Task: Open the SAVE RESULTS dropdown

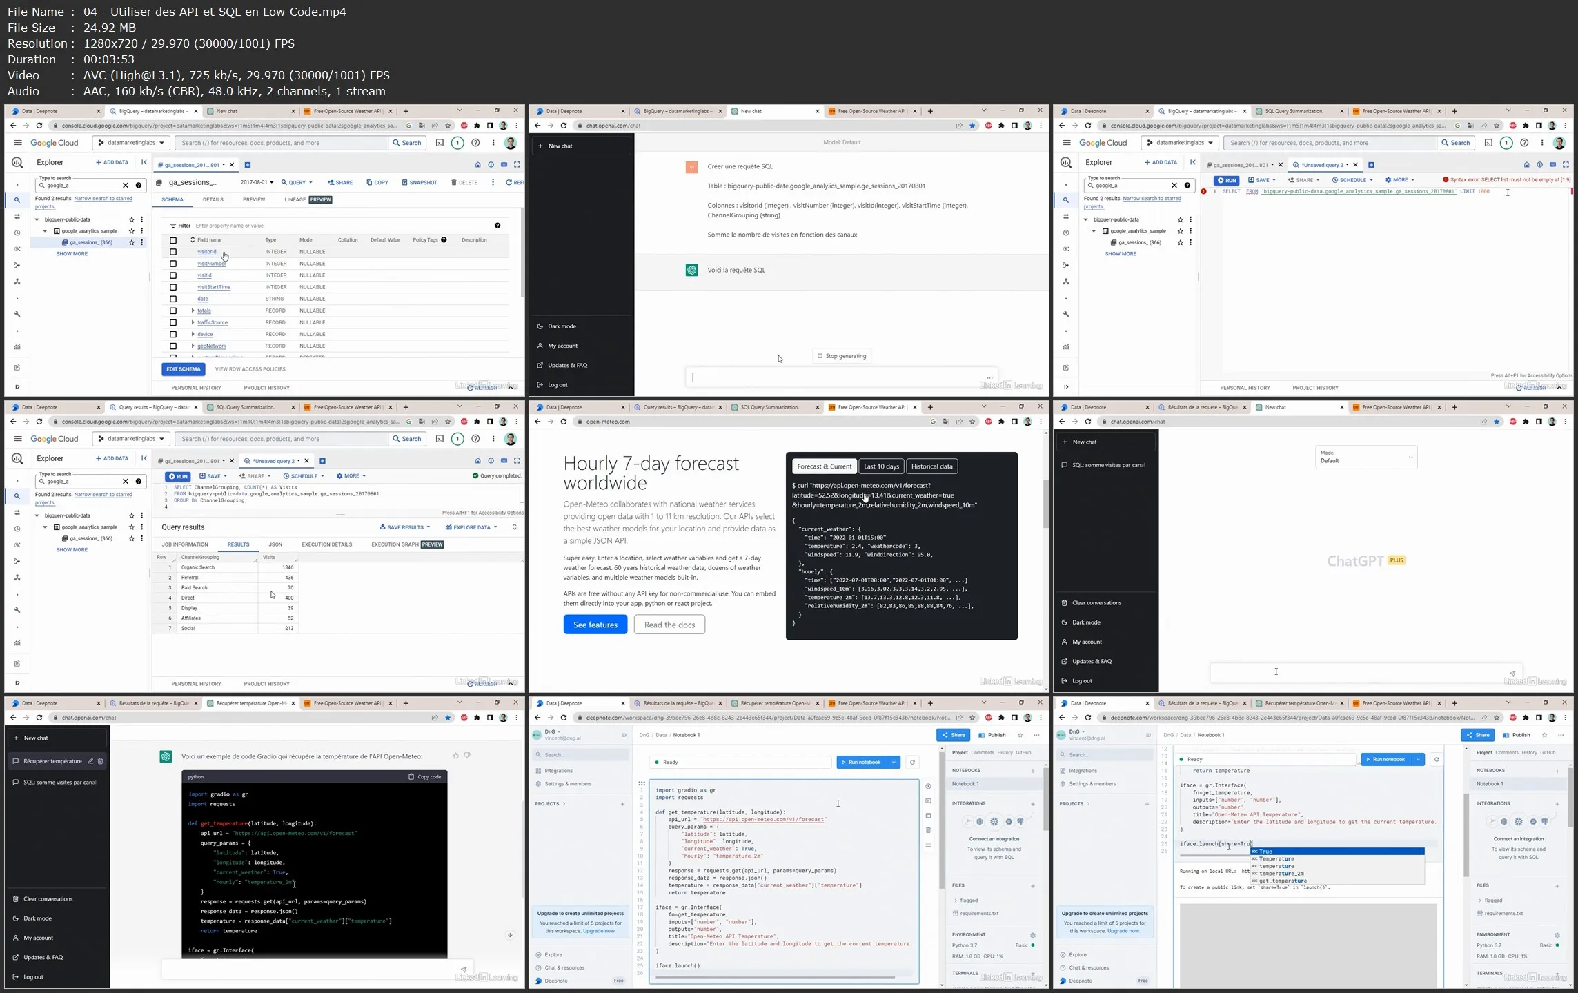Action: point(405,527)
